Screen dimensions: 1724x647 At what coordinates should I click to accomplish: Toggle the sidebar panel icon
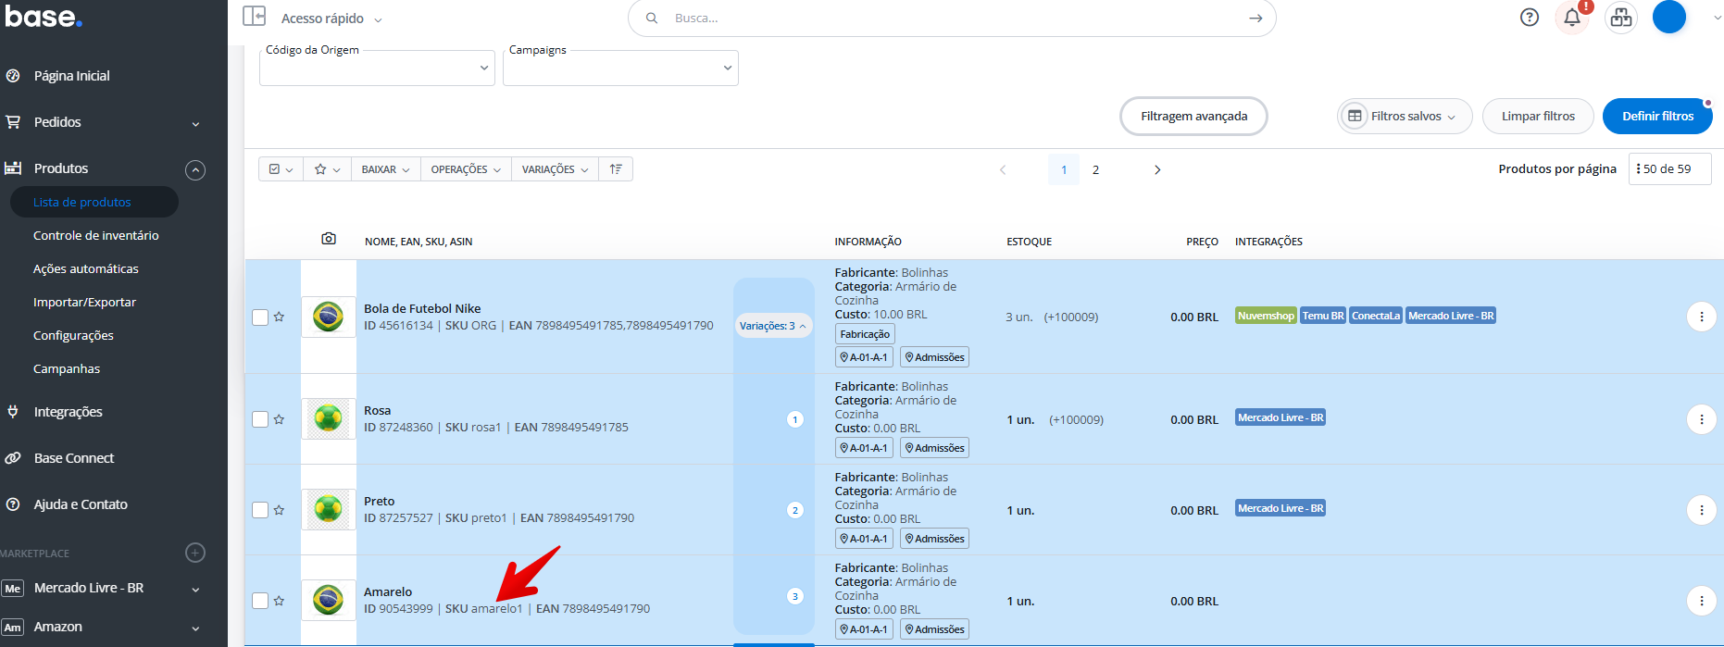tap(254, 16)
